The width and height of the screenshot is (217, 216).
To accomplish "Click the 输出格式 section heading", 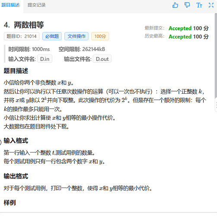I will pyautogui.click(x=16, y=176).
